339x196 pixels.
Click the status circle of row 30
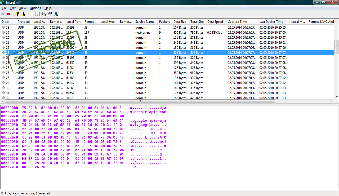3,88
